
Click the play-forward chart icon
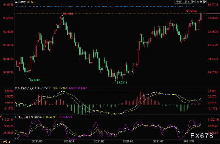[x=201, y=1]
